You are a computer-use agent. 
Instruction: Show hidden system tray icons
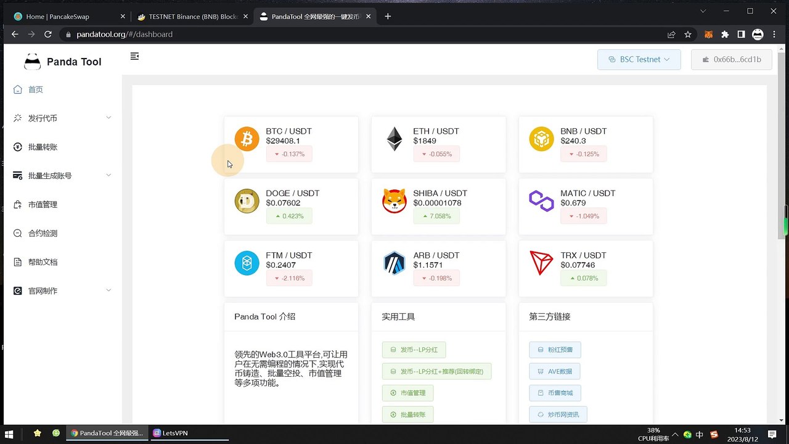[676, 434]
